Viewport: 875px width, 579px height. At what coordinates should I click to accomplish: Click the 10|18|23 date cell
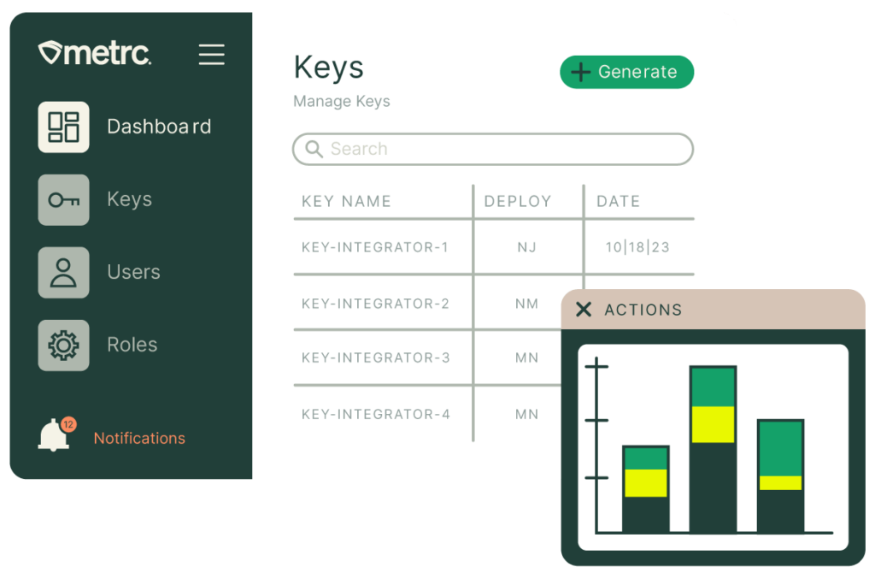pyautogui.click(x=637, y=247)
